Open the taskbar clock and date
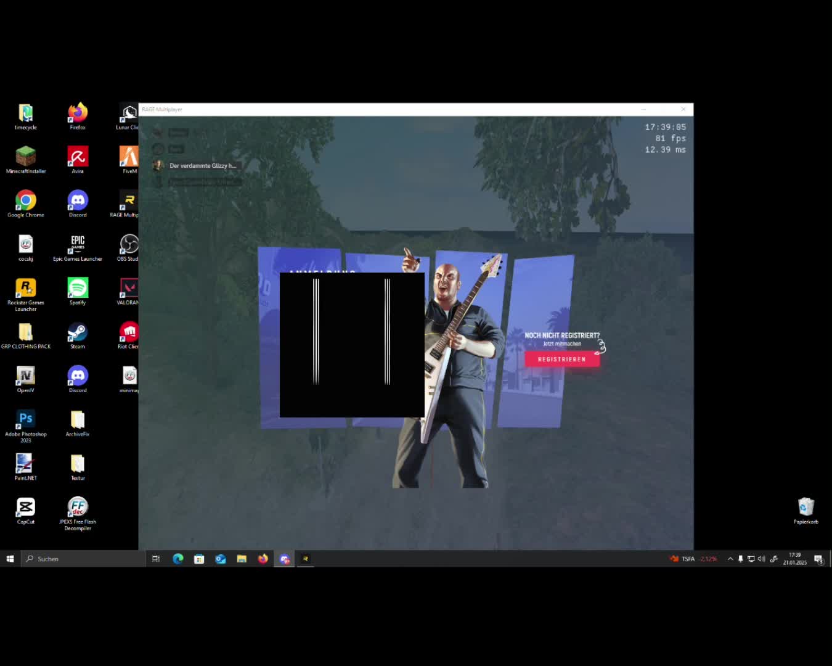The width and height of the screenshot is (832, 666). tap(795, 559)
